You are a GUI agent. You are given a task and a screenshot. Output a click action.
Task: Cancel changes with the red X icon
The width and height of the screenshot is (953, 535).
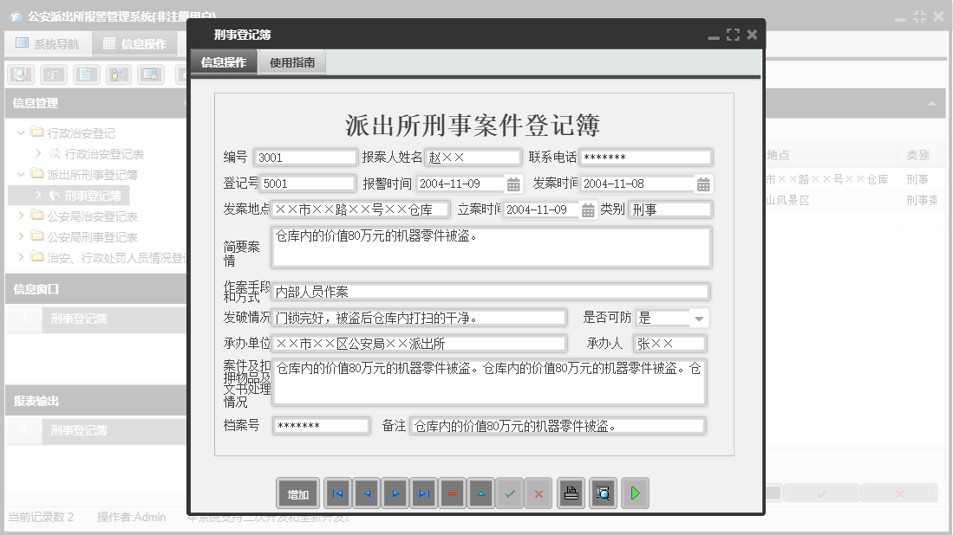point(539,493)
